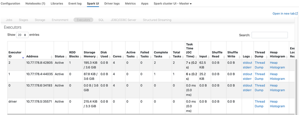The height and width of the screenshot is (115, 299).
Task: Open the Stages sub-tab
Action: click(23, 20)
